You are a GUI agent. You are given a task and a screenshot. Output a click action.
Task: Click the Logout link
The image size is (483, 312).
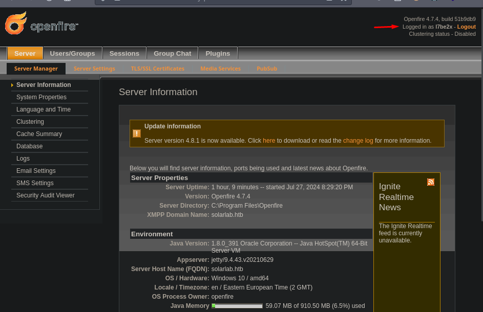click(466, 27)
